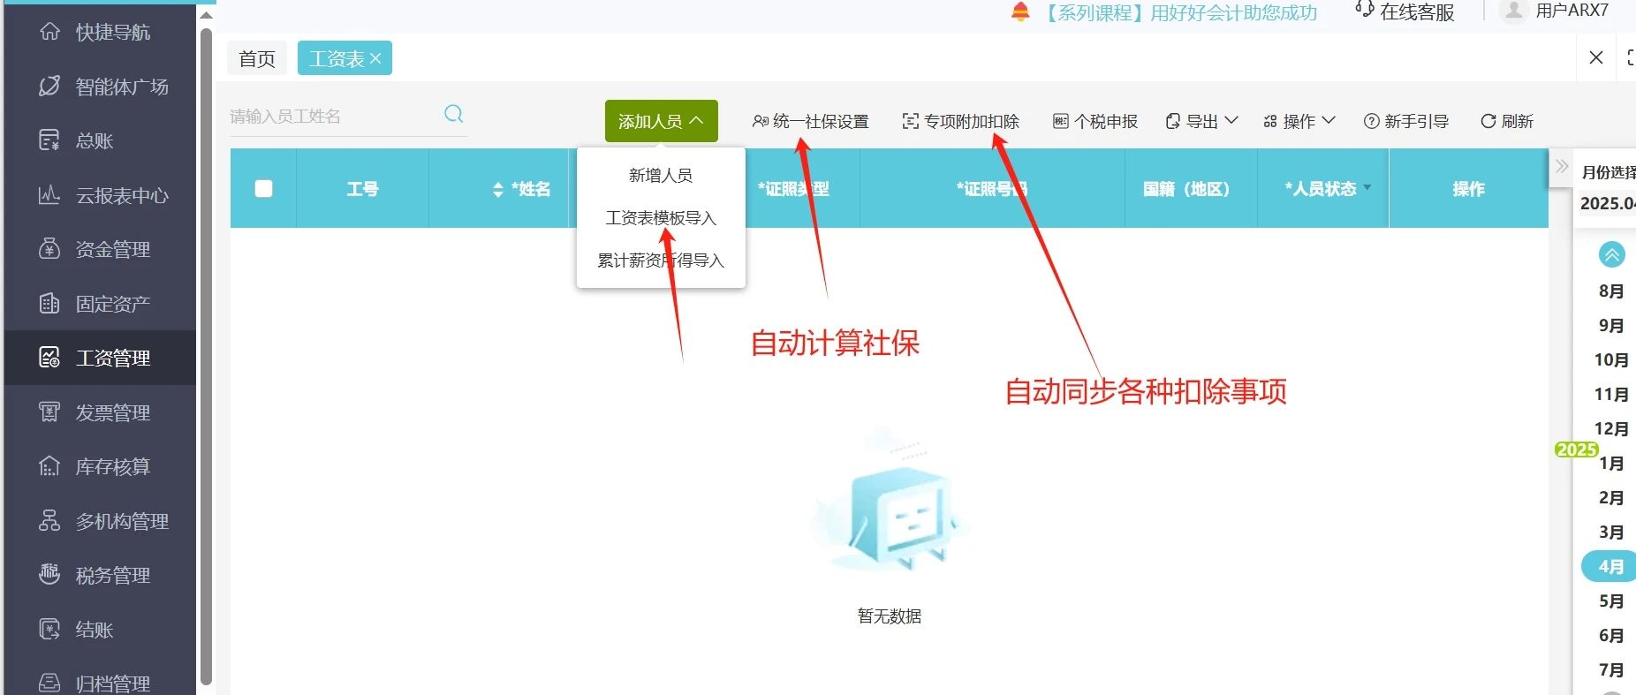Choose 工资表模板导入 menu entry
Image resolution: width=1636 pixels, height=695 pixels.
click(661, 217)
